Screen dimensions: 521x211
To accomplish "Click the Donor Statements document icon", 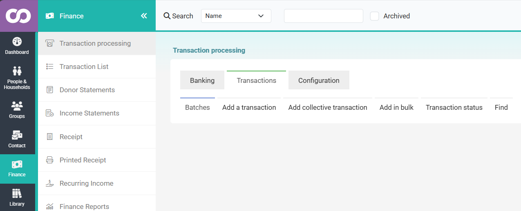I will 50,90.
